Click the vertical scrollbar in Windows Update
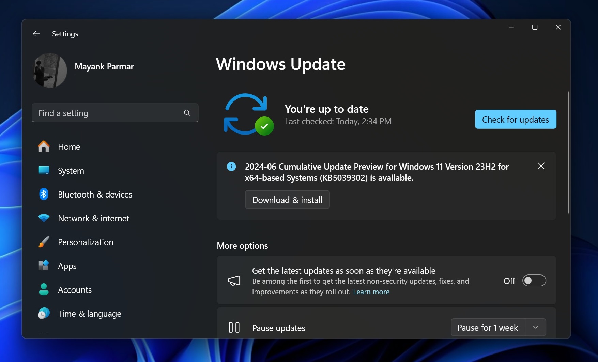Viewport: 598px width, 362px height. tap(568, 152)
